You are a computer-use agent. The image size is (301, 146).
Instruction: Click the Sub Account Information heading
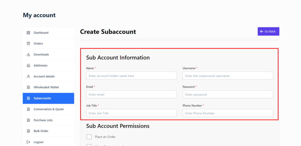pyautogui.click(x=118, y=58)
